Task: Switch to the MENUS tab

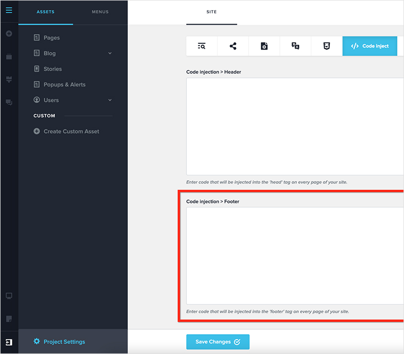Action: click(x=100, y=11)
